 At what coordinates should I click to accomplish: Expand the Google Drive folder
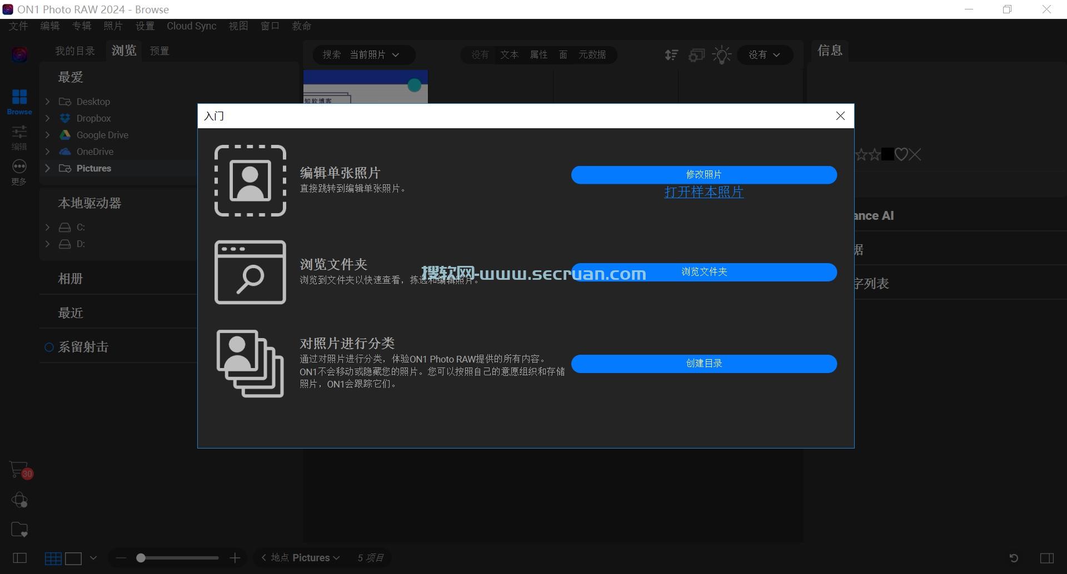48,135
